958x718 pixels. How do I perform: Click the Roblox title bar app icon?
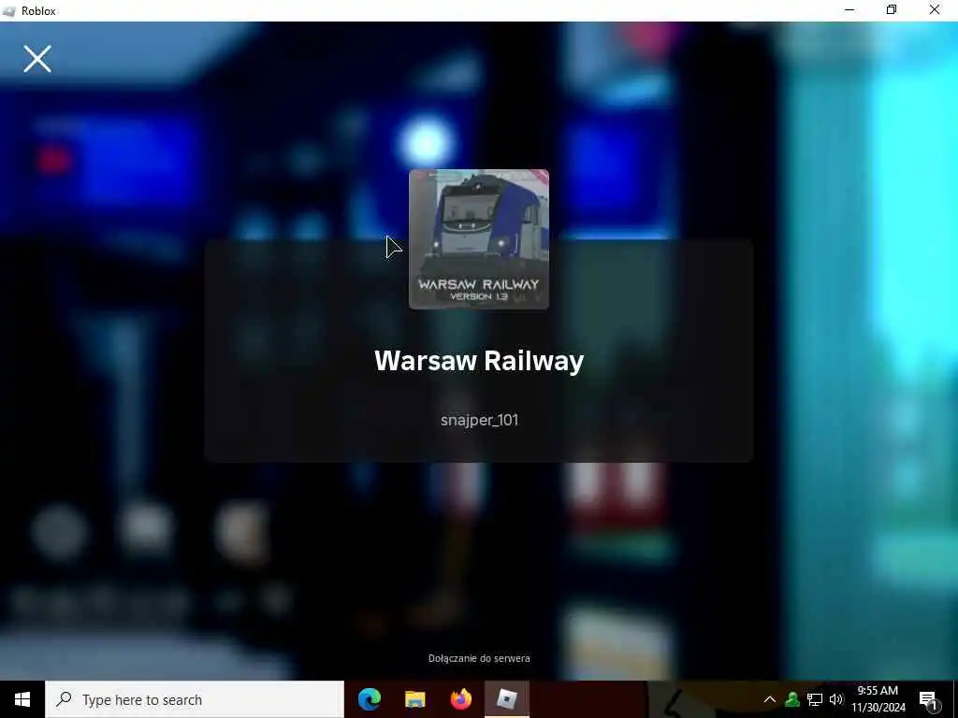click(8, 11)
